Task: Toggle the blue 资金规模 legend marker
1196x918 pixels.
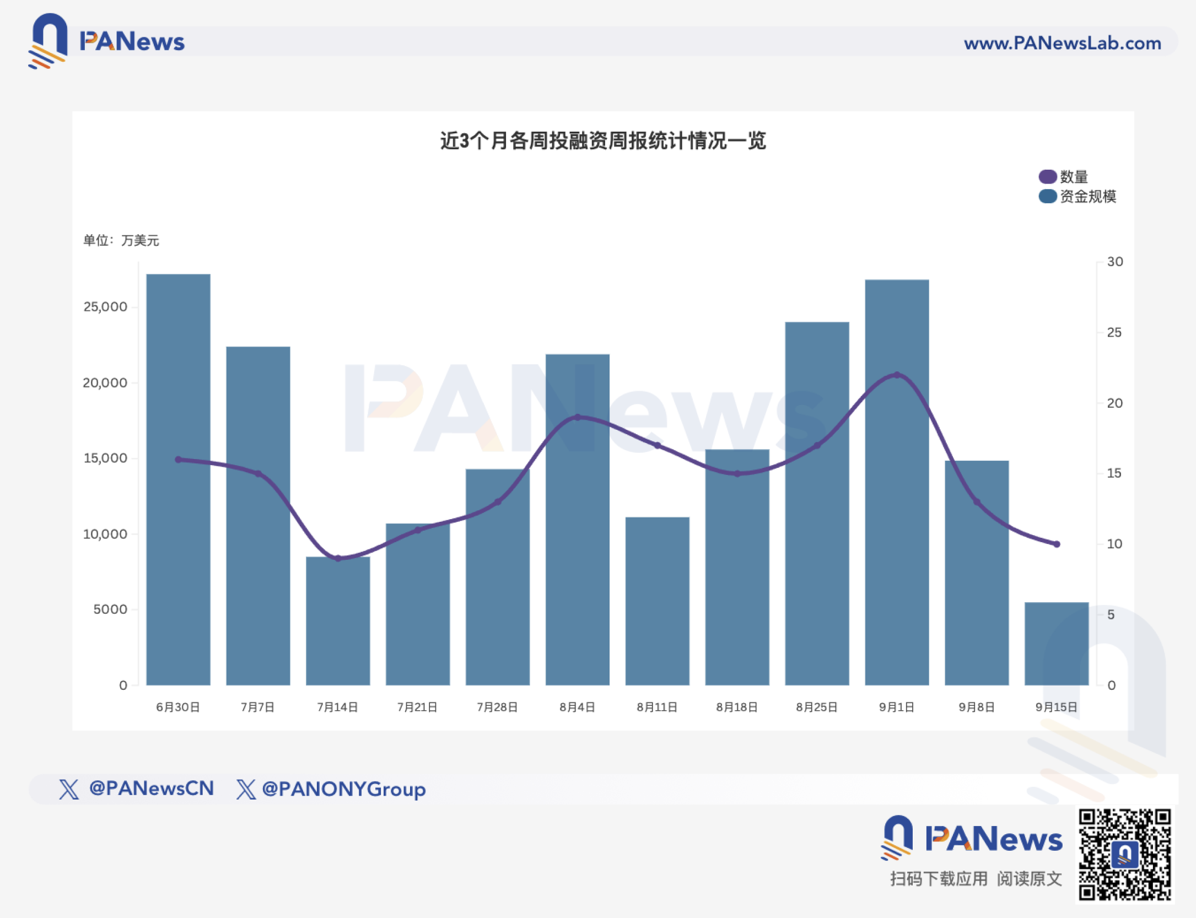Action: pos(1047,196)
